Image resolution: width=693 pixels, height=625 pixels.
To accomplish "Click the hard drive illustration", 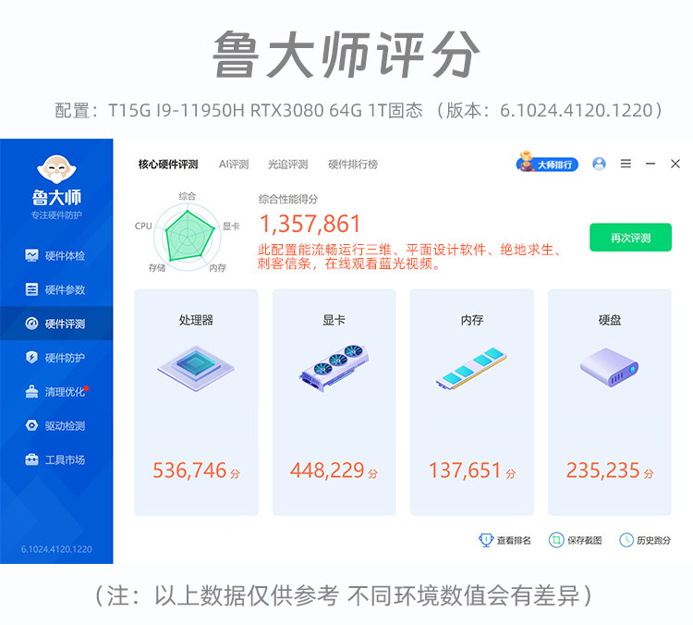I will click(610, 367).
